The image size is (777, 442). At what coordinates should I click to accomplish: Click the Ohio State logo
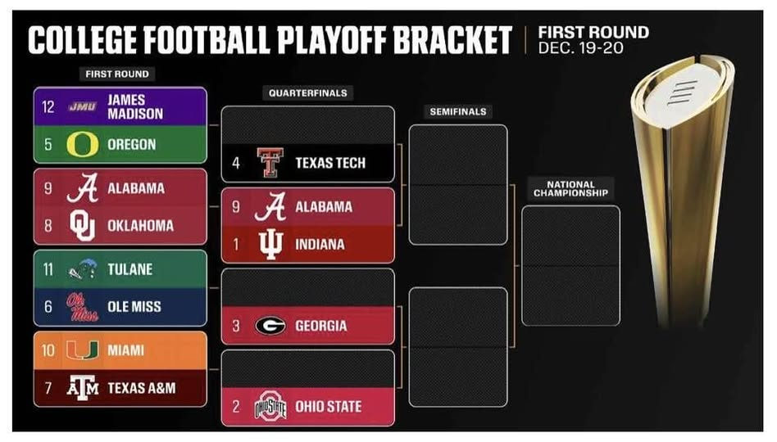pos(270,407)
